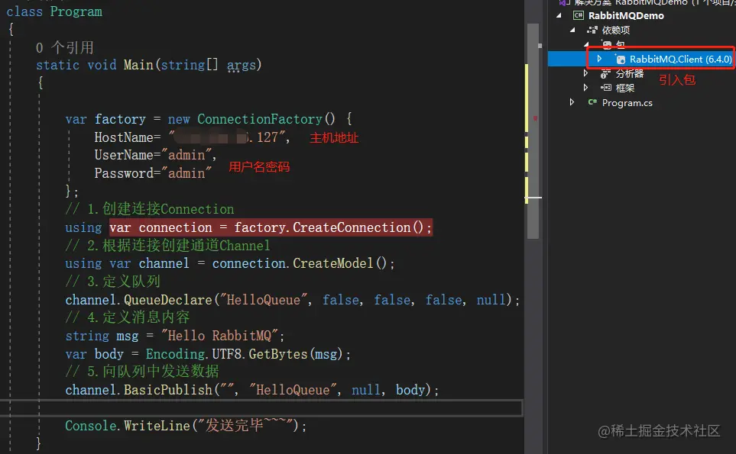This screenshot has height=454, width=736.
Task: Click the Console.WriteLine("发送完毕~~~") line
Action: [x=186, y=426]
